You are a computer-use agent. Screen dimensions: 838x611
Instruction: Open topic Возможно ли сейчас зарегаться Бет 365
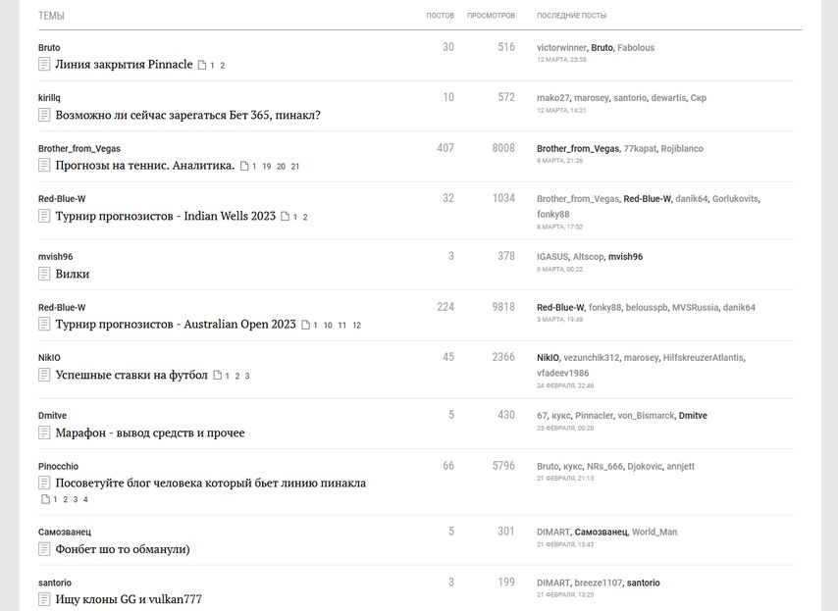pyautogui.click(x=187, y=116)
